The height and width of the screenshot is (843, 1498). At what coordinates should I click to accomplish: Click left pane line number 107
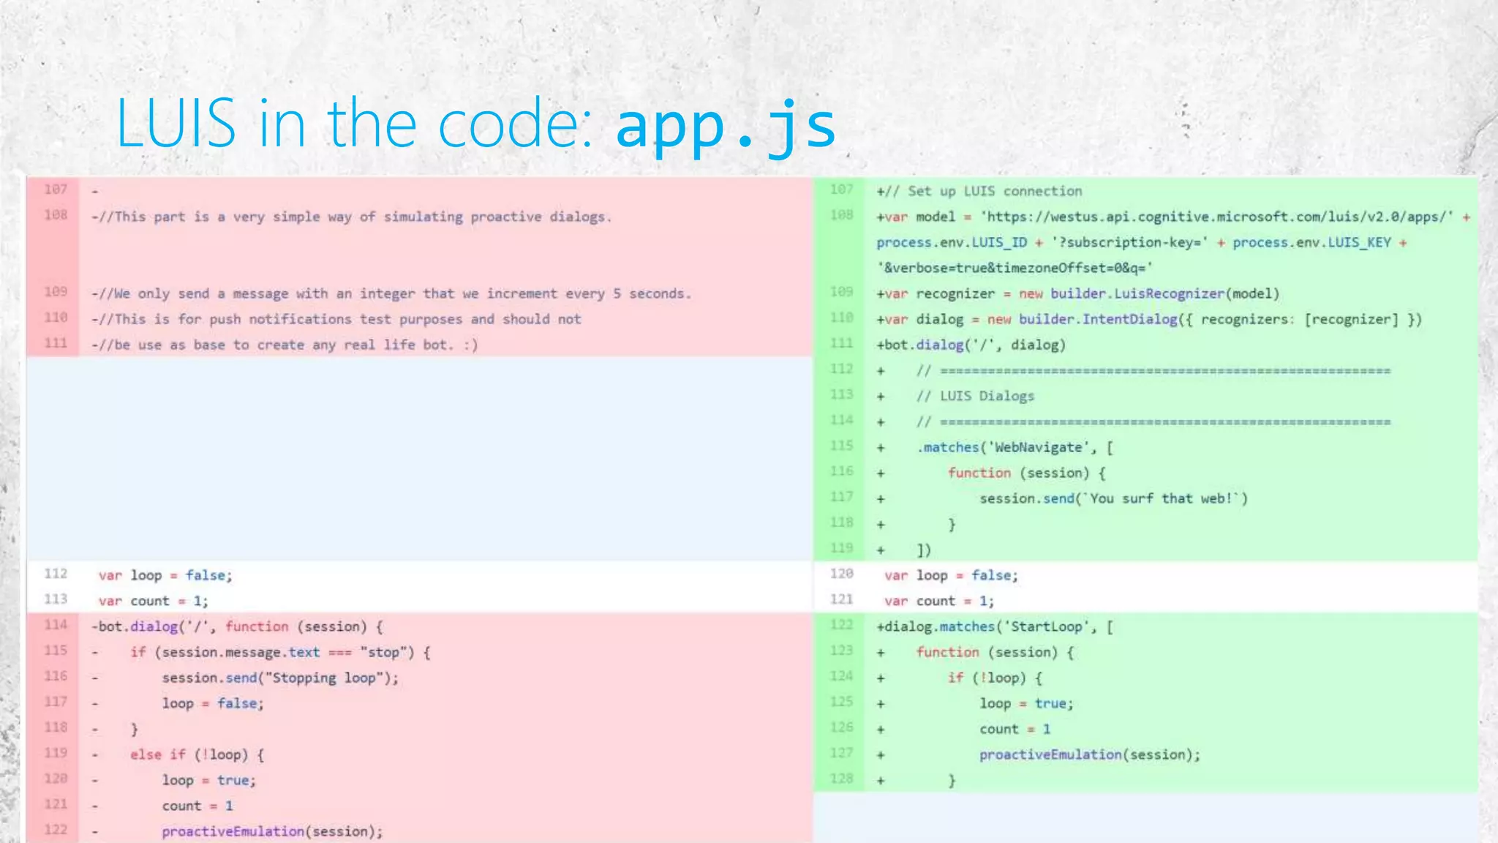click(x=56, y=190)
